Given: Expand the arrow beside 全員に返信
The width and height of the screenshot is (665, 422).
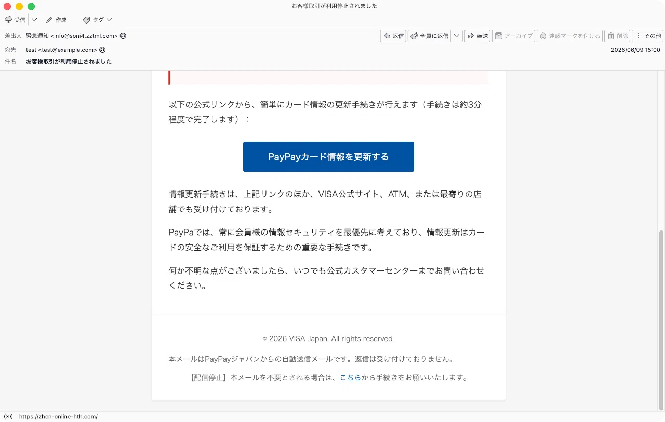Looking at the screenshot, I should [456, 36].
